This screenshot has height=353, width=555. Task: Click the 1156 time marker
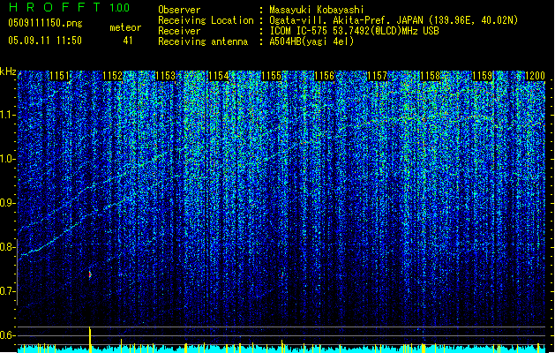[324, 76]
